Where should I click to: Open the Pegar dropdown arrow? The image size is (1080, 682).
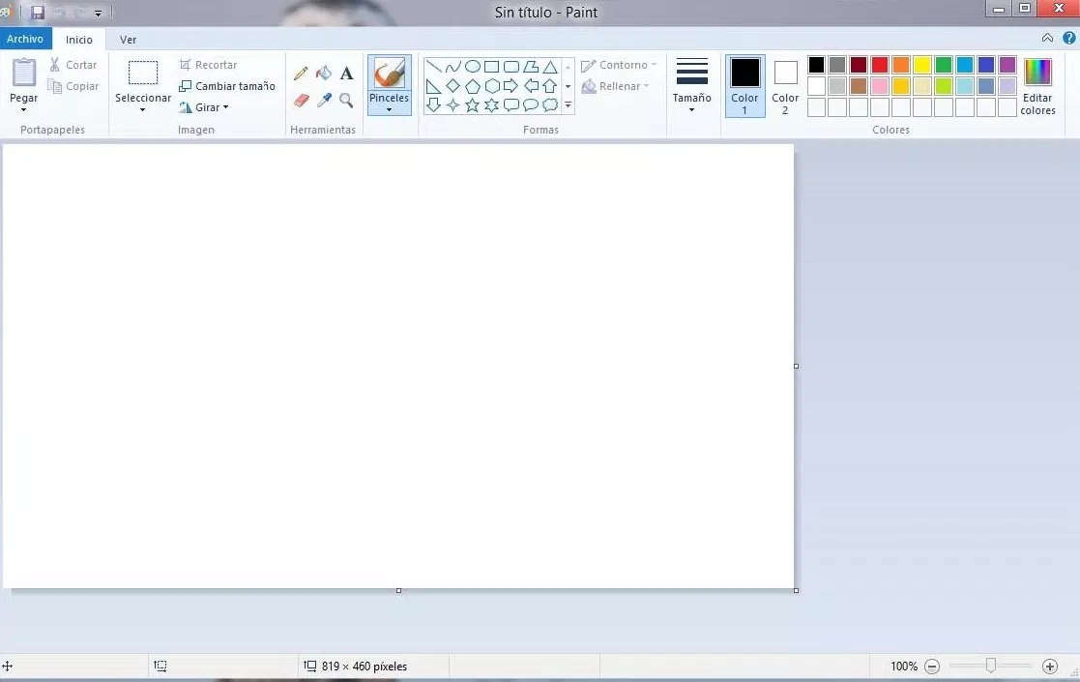pyautogui.click(x=23, y=110)
